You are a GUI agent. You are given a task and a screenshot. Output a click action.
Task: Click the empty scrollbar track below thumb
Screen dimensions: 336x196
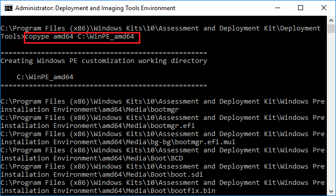point(331,110)
